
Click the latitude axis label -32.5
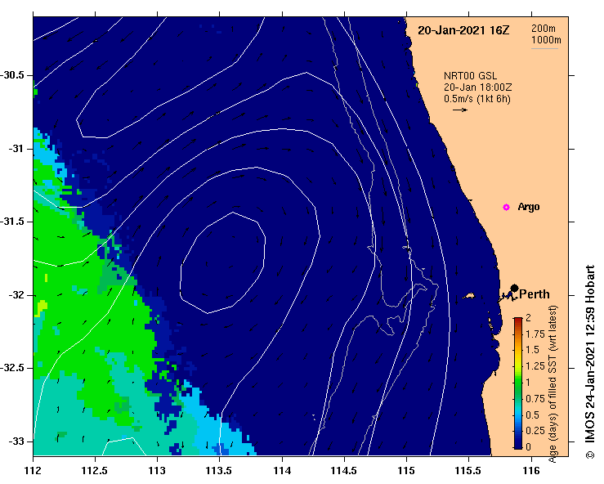pyautogui.click(x=12, y=368)
